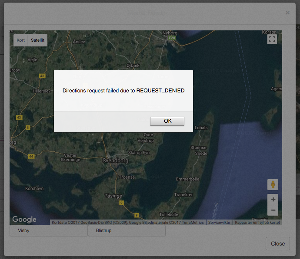Open the Servicevilkår link

tap(220, 223)
